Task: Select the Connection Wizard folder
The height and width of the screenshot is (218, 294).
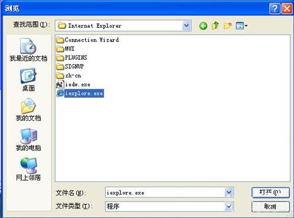Action: click(x=88, y=40)
